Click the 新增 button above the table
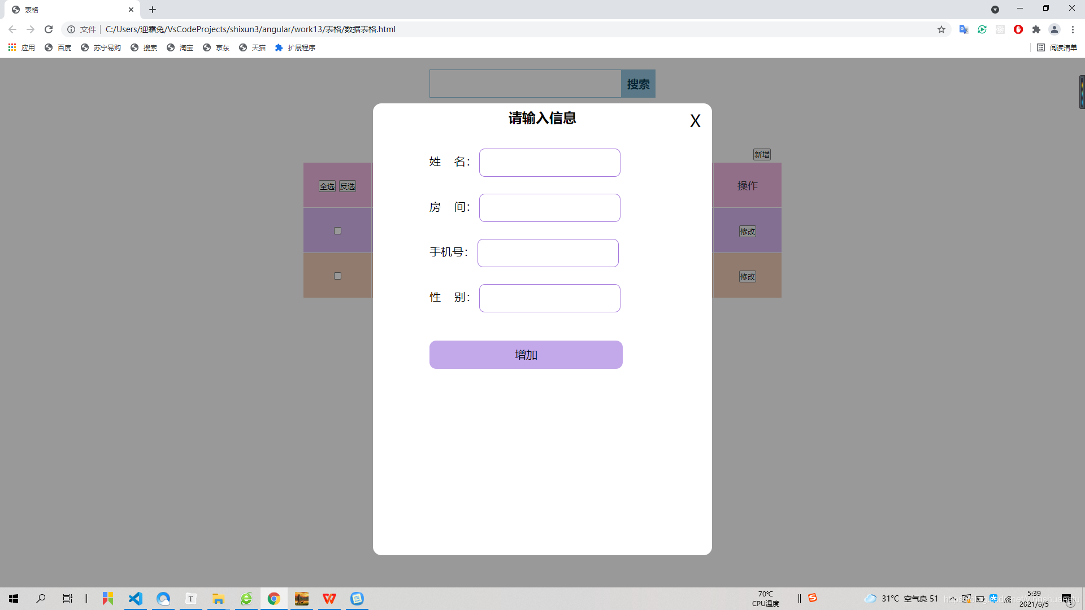The width and height of the screenshot is (1085, 610). (x=761, y=154)
